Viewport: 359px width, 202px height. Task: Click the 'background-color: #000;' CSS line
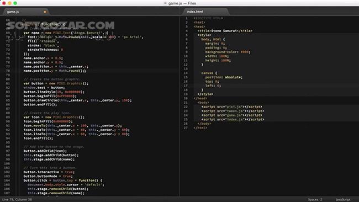point(228,52)
